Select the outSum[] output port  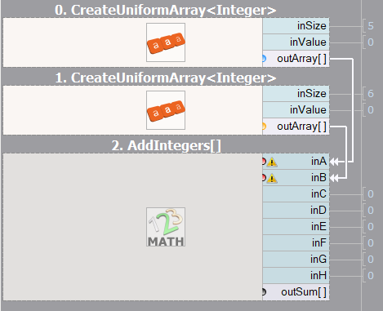pos(296,292)
